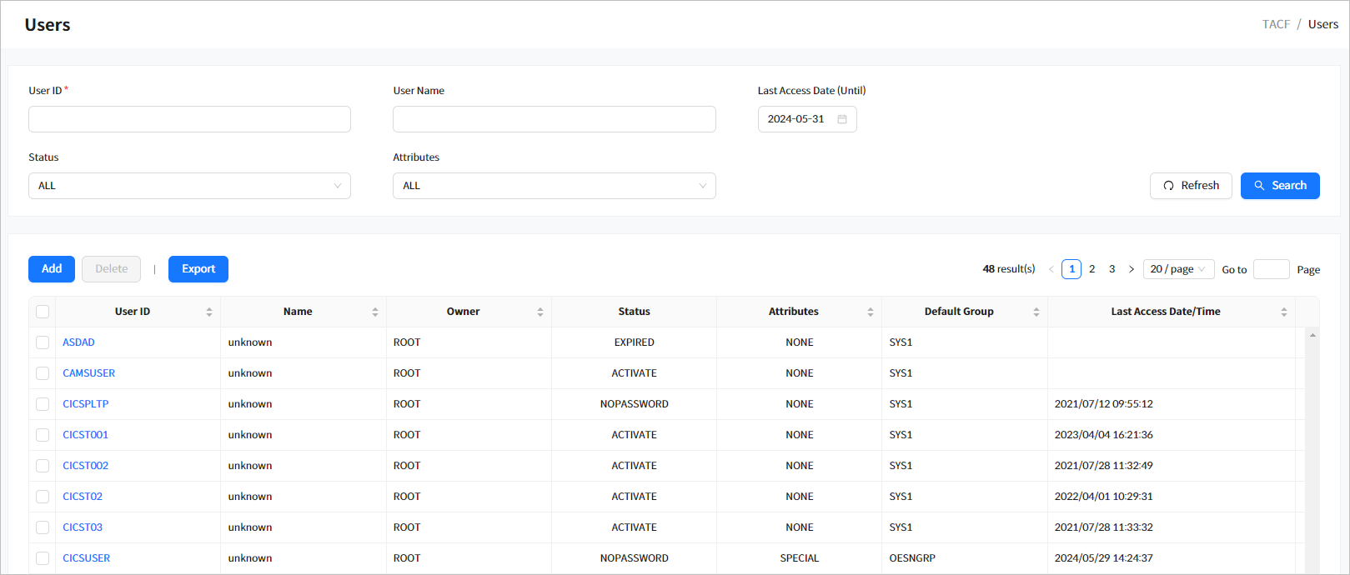Open the Attributes filter dropdown
1350x575 pixels.
[554, 186]
